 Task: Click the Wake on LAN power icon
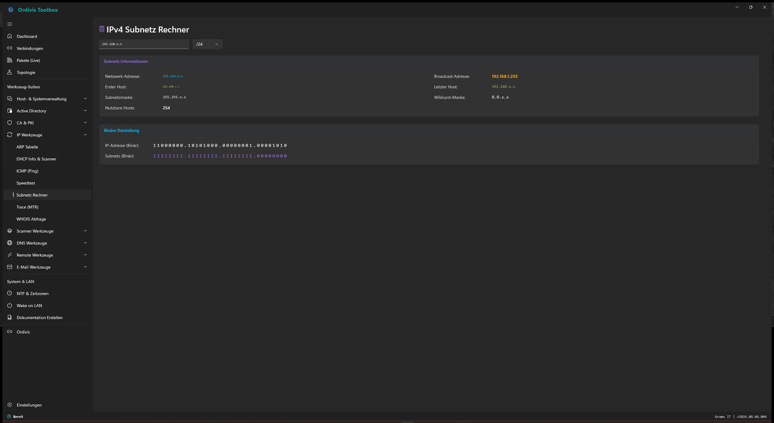[9, 306]
